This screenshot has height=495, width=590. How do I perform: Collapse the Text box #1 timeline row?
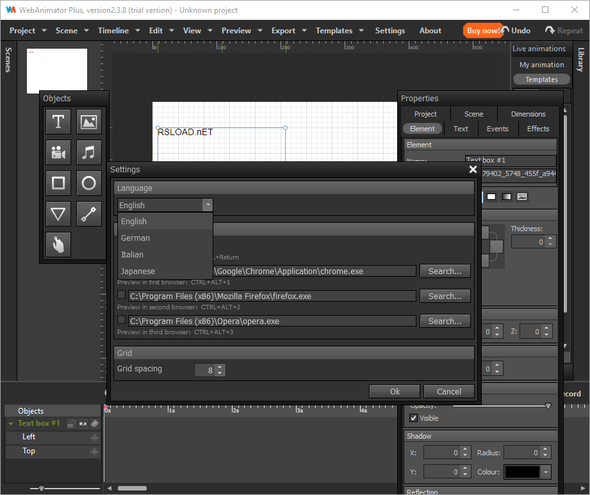pyautogui.click(x=11, y=423)
